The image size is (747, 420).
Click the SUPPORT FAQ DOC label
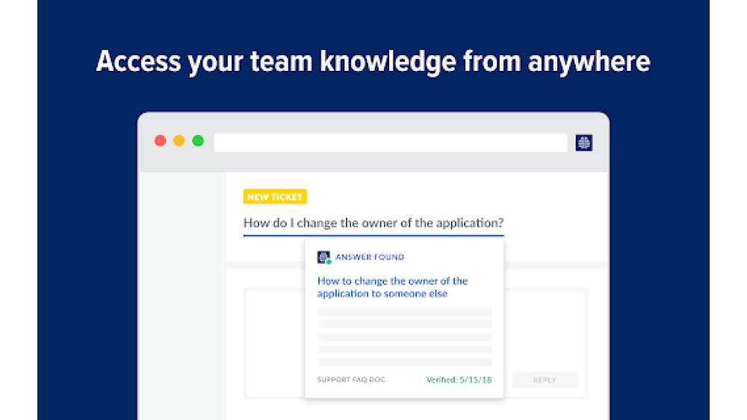pos(351,380)
